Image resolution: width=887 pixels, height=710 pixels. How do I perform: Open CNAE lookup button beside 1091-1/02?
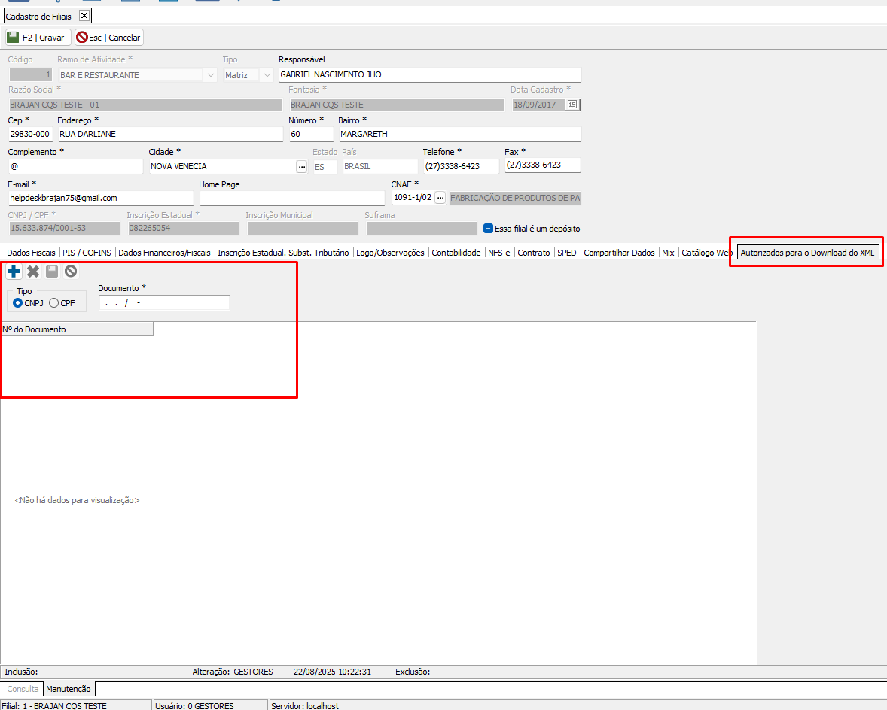[x=440, y=198]
